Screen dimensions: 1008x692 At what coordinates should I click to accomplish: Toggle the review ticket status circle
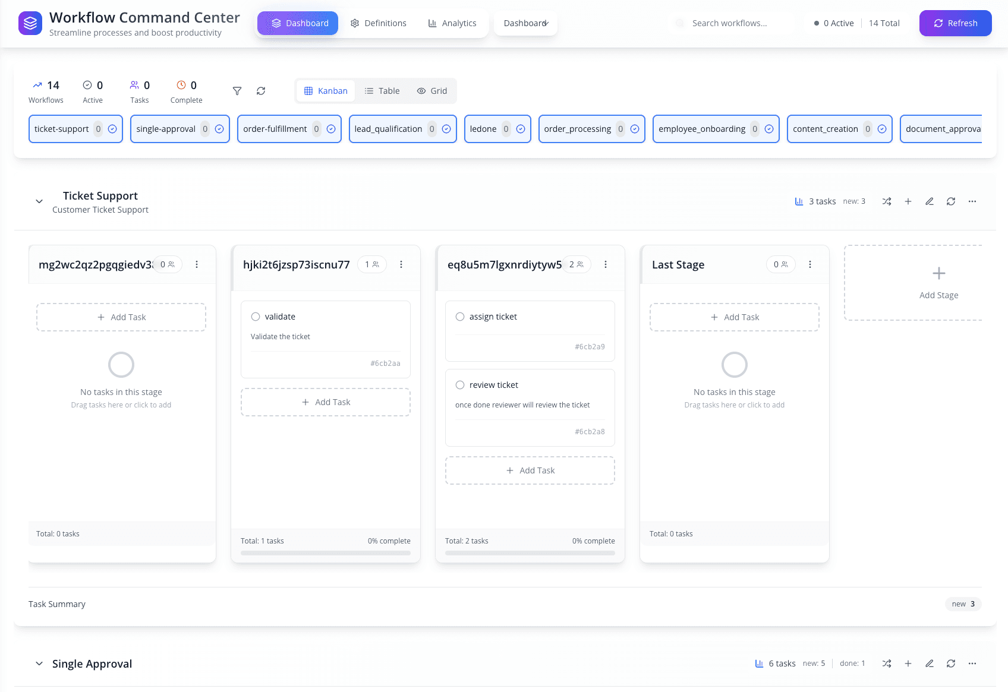460,384
